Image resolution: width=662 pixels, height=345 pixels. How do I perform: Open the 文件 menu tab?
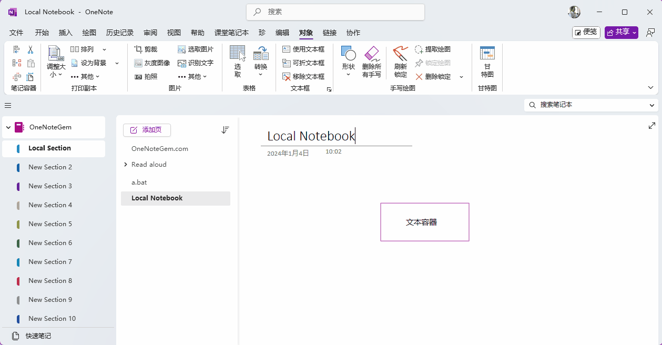[16, 33]
